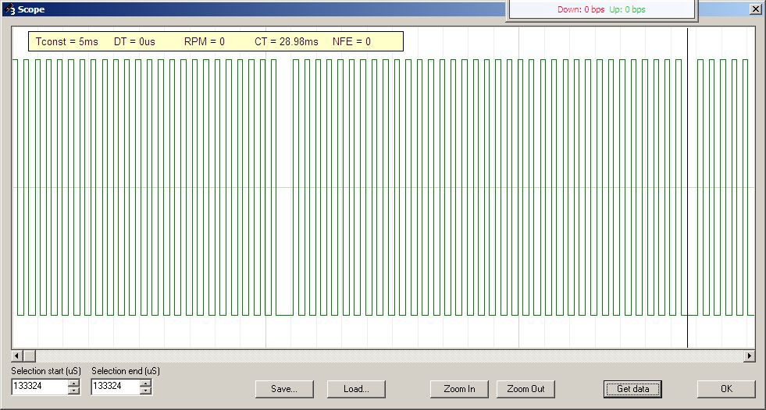766x410 pixels.
Task: Confirm with the OK button
Action: (726, 389)
